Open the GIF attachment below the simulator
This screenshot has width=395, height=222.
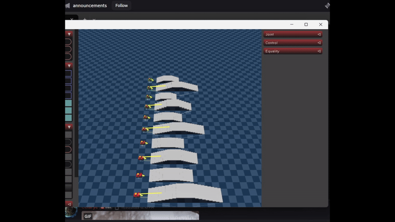point(140,216)
